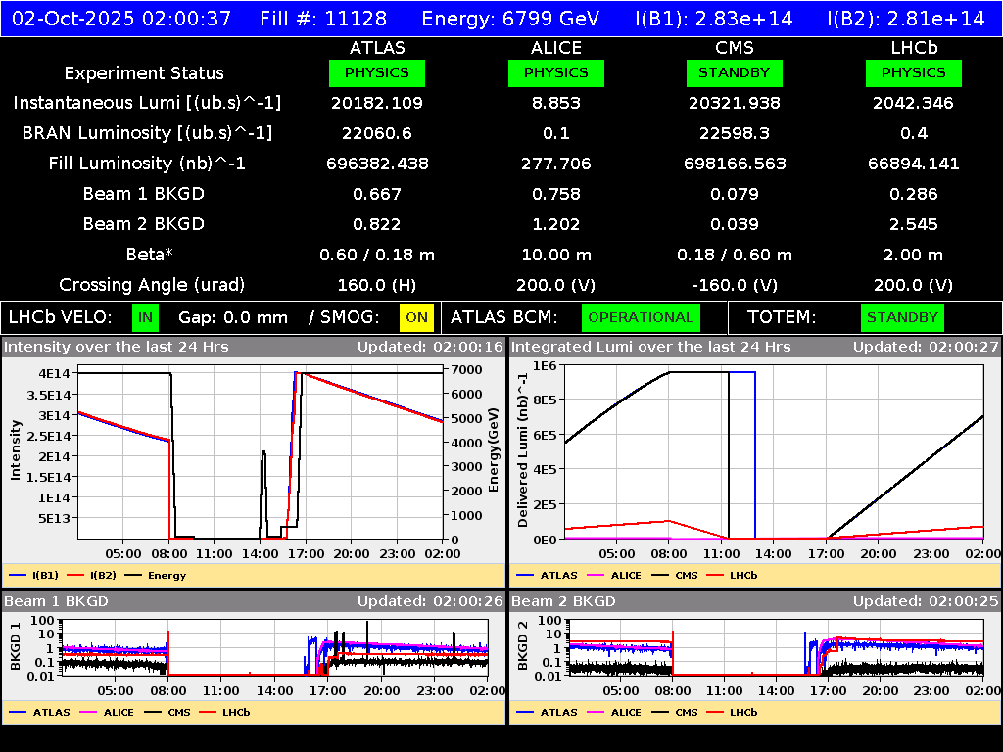
Task: Click the ALICE PHYSICS status indicator
Action: (555, 72)
